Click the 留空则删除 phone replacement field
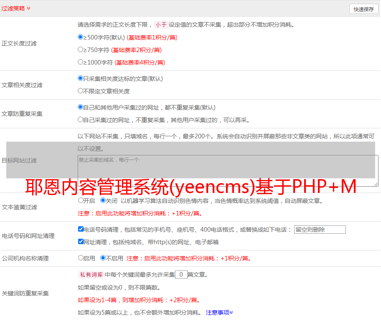381x320 pixels. click(320, 230)
